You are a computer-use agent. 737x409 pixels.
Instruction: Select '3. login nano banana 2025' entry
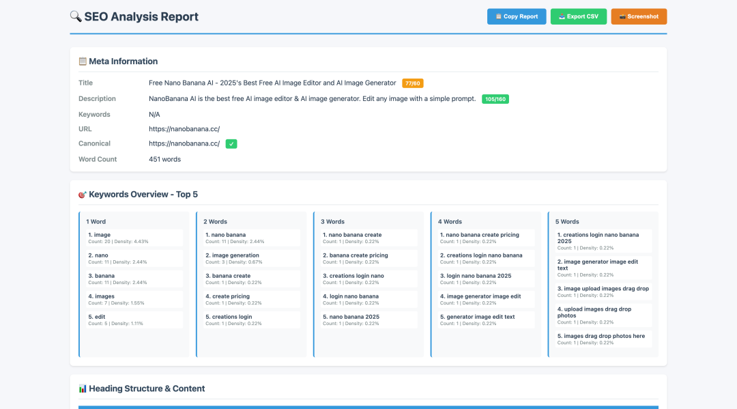click(486, 279)
